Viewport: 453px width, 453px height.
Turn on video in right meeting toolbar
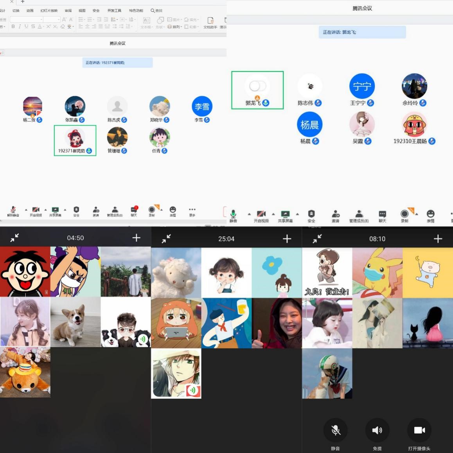[261, 214]
